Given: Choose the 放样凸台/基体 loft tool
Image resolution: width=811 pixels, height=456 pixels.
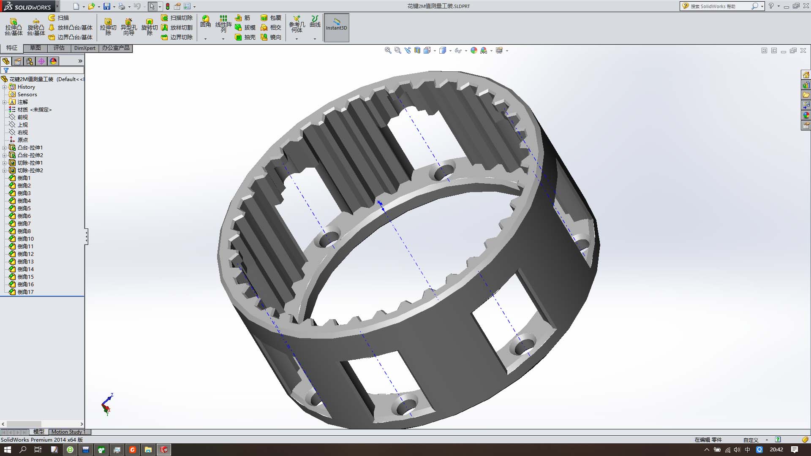Looking at the screenshot, I should [x=70, y=27].
